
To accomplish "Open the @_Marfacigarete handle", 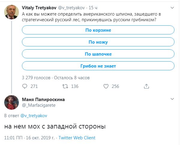I will pyautogui.click(x=39, y=105).
